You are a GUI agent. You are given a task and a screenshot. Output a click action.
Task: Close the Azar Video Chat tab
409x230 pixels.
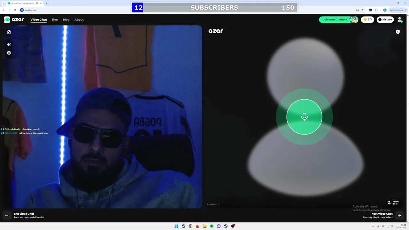click(41, 3)
